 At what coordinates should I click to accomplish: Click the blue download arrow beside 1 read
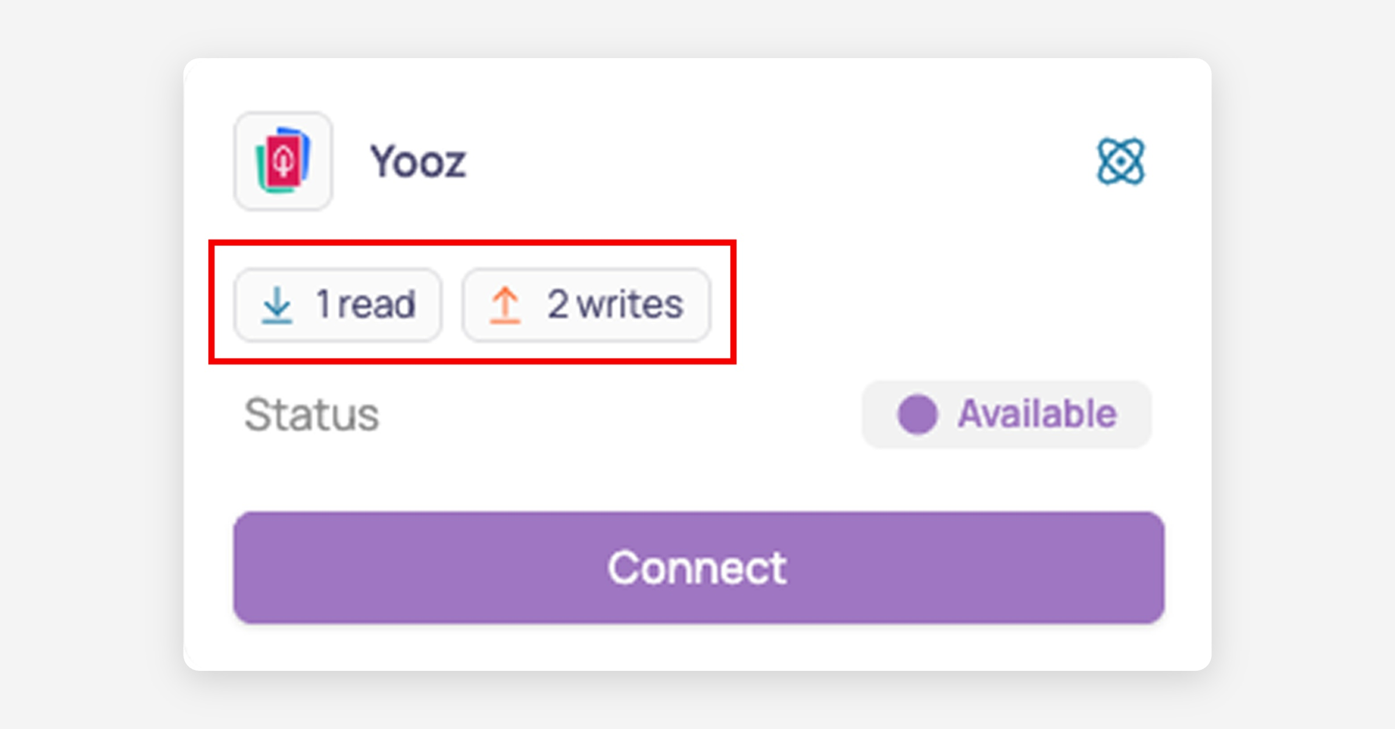277,305
